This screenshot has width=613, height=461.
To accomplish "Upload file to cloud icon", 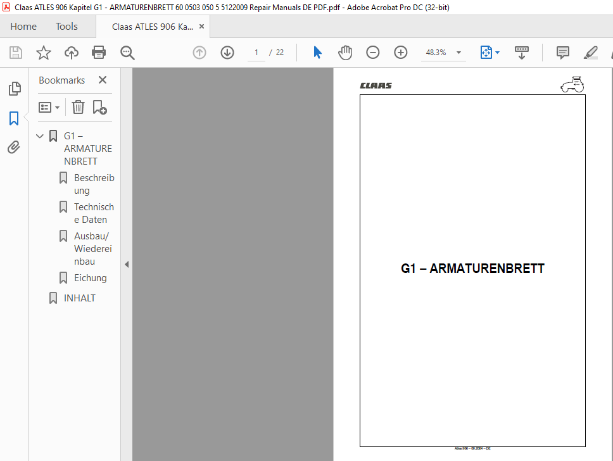I will tap(71, 53).
